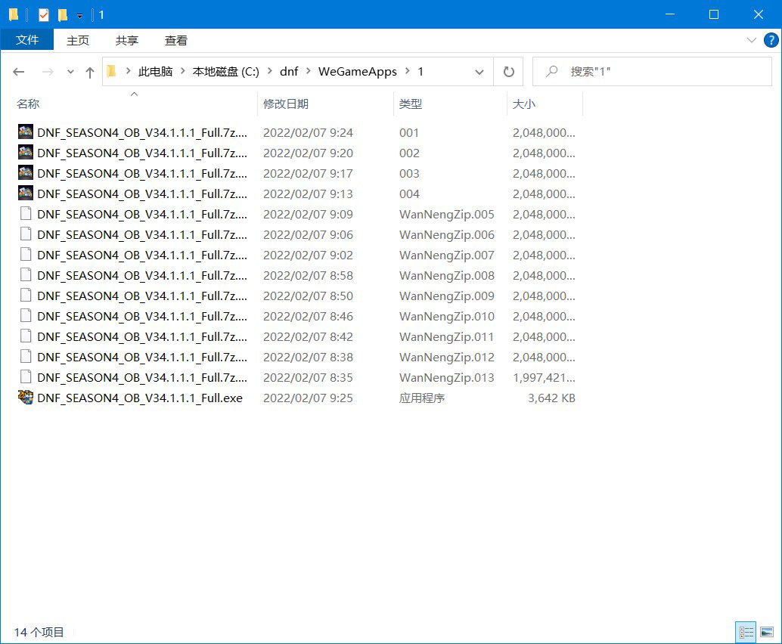Expand the chevron after WeGameApps breadcrumb
Image resolution: width=782 pixels, height=644 pixels.
pos(408,71)
